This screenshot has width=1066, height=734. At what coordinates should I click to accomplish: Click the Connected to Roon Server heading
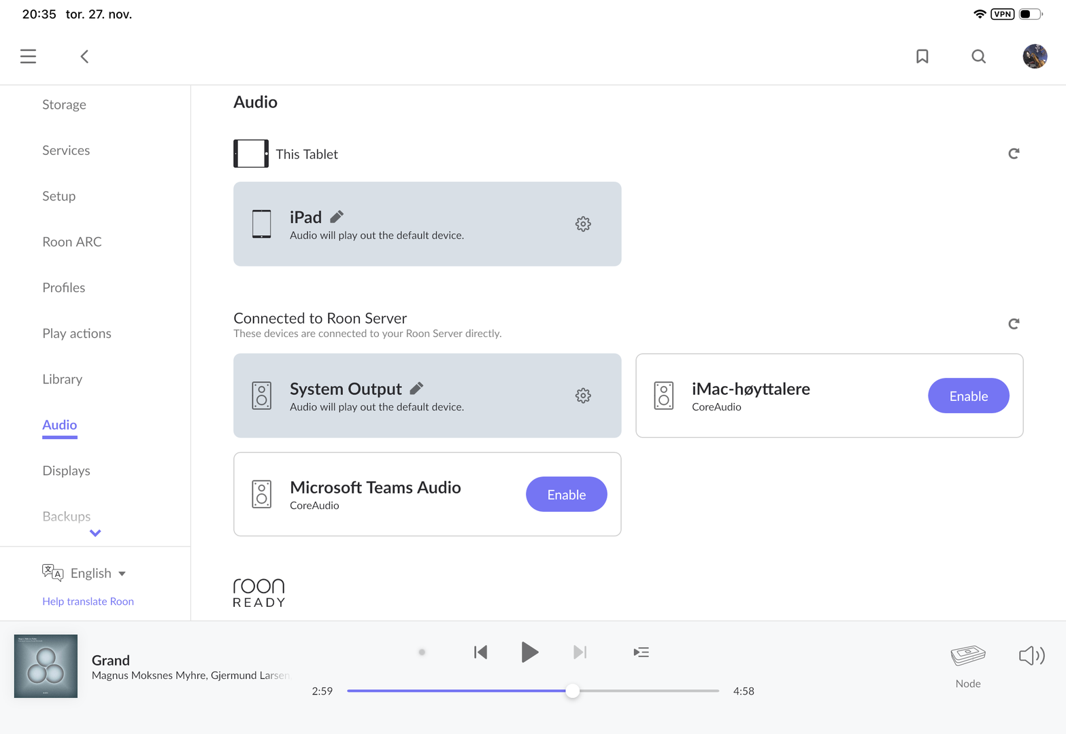coord(320,318)
